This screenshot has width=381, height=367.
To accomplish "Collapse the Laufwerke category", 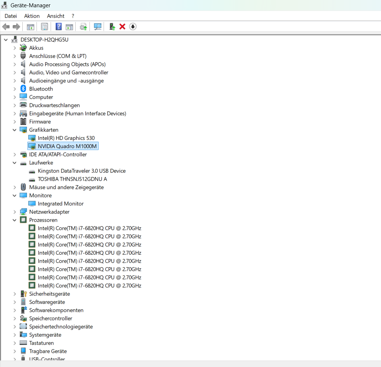I will click(15, 163).
